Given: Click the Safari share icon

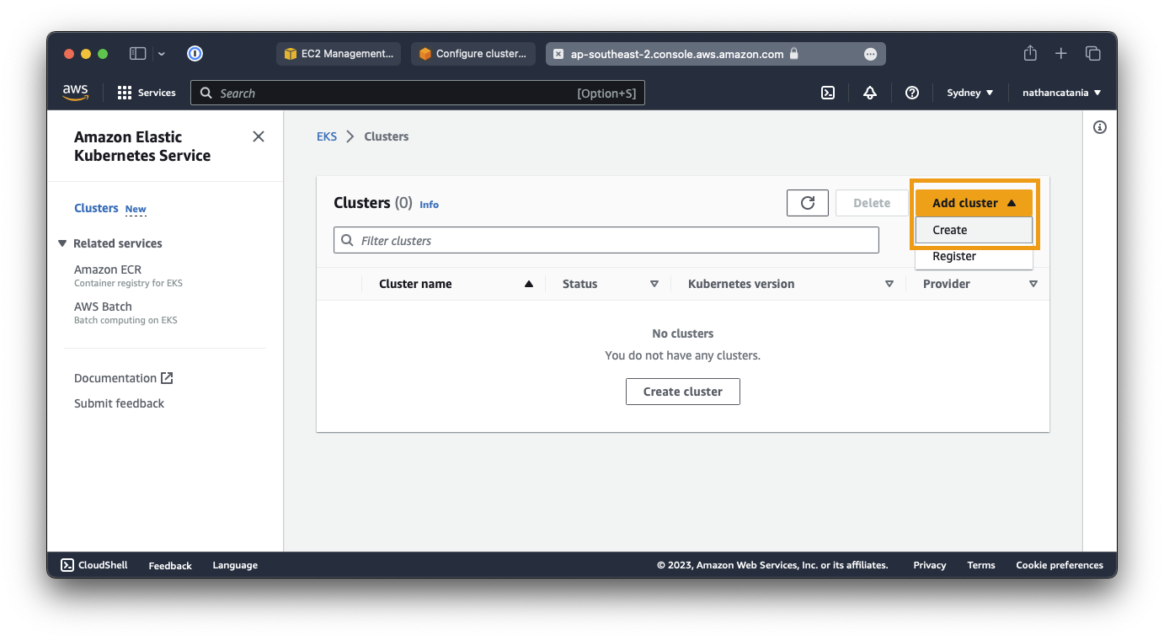Looking at the screenshot, I should click(x=1029, y=53).
